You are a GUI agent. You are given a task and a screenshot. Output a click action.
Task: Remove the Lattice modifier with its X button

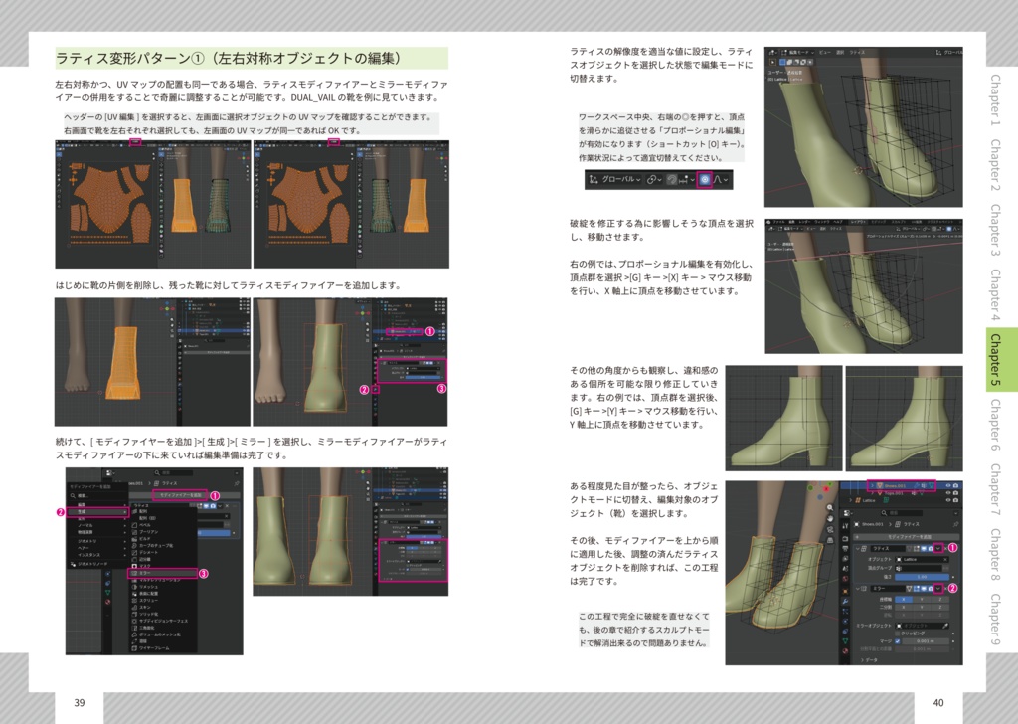[944, 548]
